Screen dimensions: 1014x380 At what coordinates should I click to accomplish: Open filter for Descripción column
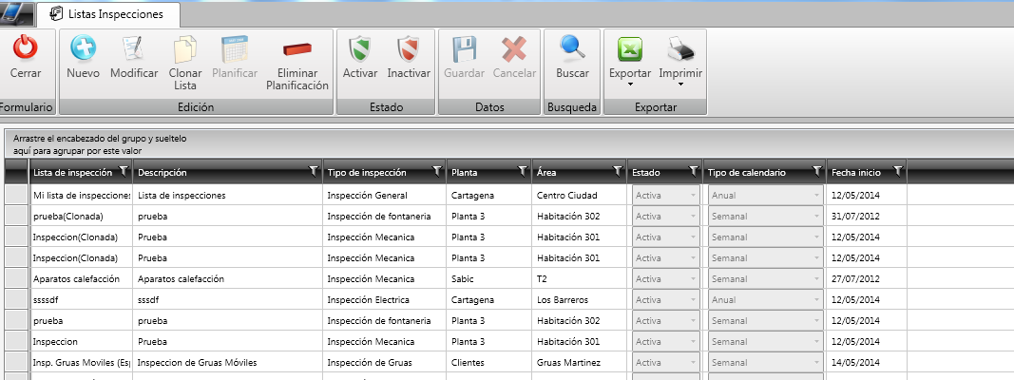coord(314,172)
